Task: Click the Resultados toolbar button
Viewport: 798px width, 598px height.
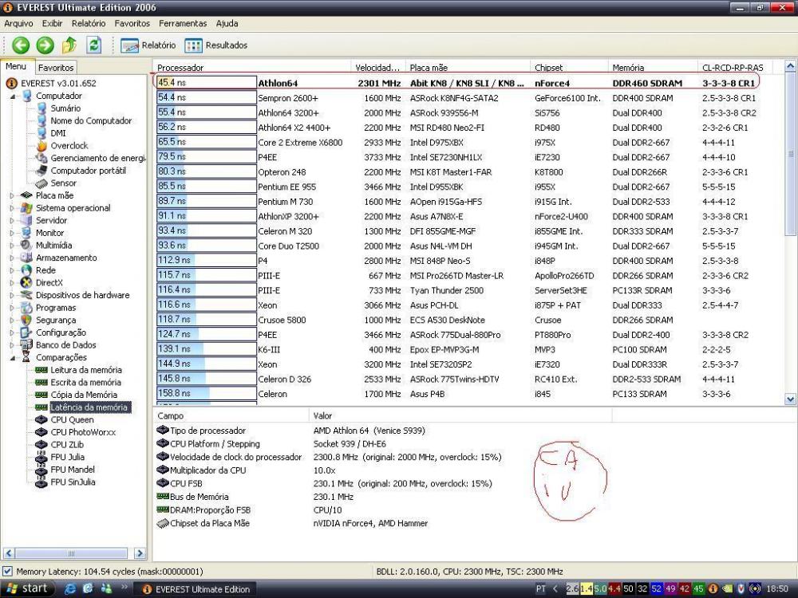Action: point(216,45)
